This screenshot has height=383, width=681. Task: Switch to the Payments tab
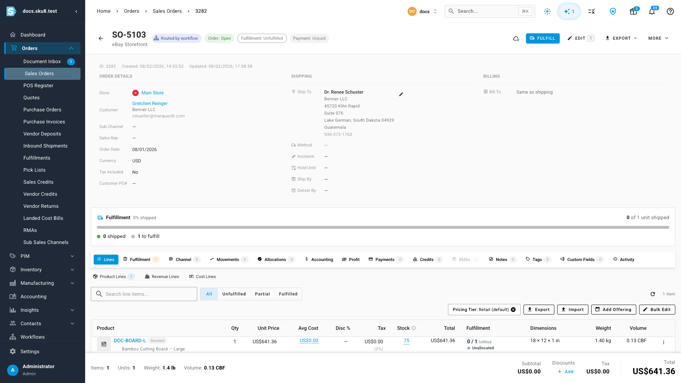386,260
